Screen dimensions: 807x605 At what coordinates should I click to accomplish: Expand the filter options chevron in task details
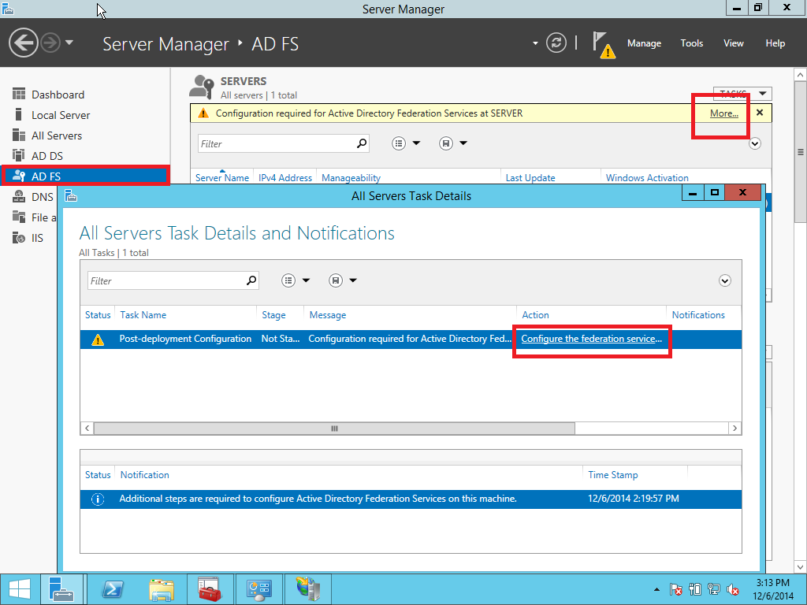[724, 280]
